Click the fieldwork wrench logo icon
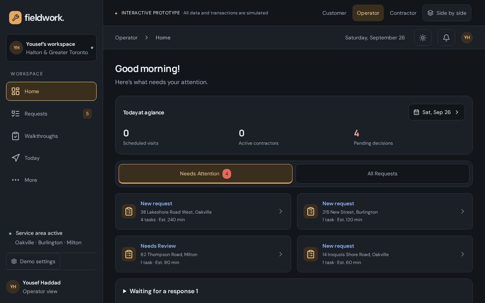This screenshot has height=303, width=485. (x=16, y=17)
